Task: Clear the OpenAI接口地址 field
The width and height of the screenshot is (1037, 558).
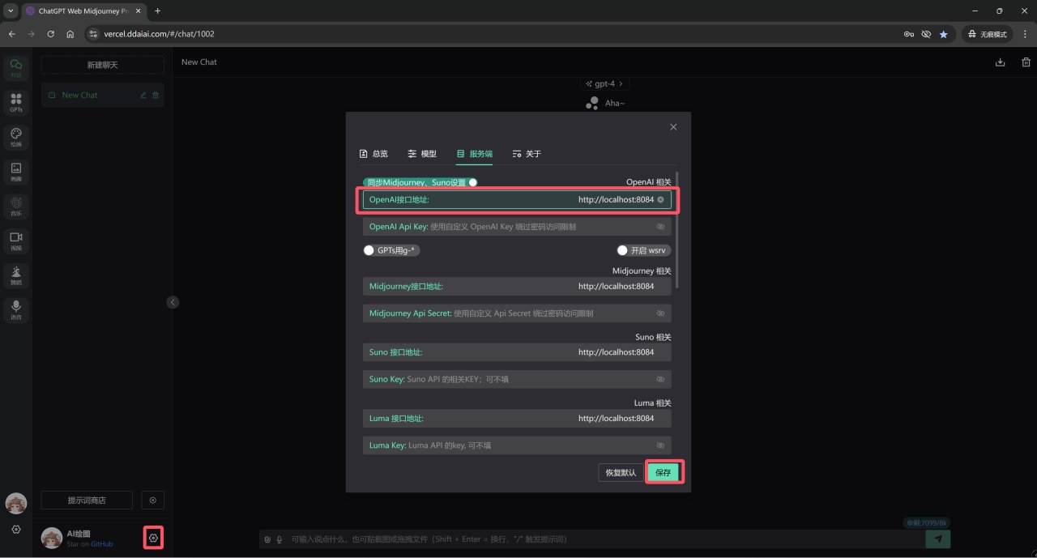Action: [660, 199]
